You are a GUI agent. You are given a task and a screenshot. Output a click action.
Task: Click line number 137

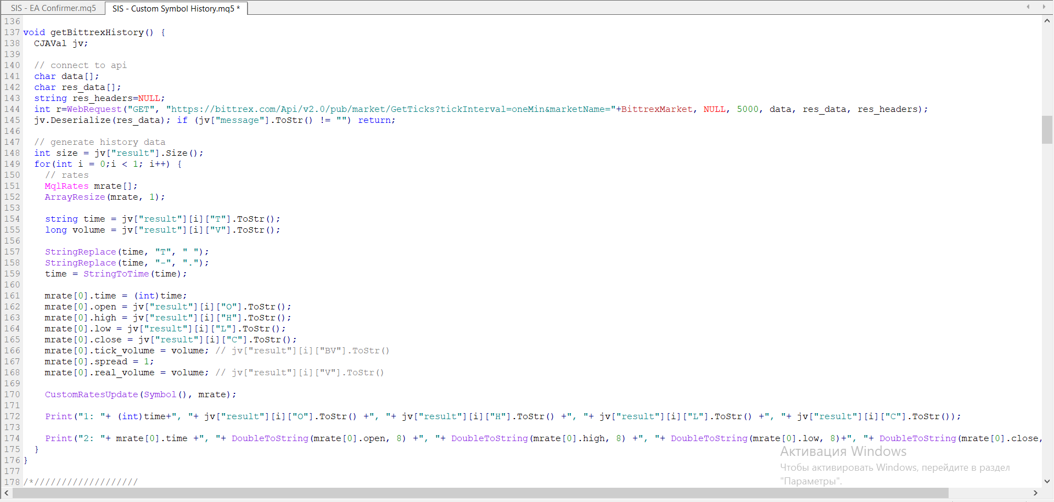pyautogui.click(x=12, y=32)
